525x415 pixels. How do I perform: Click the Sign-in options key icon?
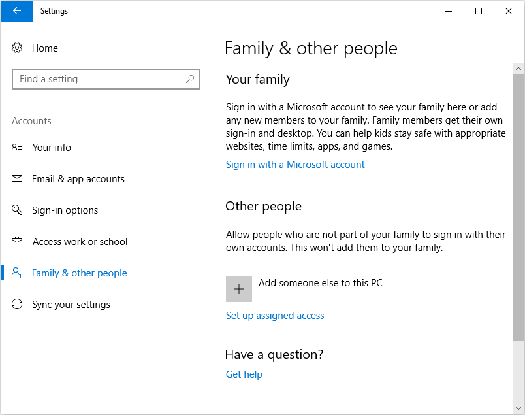click(17, 210)
